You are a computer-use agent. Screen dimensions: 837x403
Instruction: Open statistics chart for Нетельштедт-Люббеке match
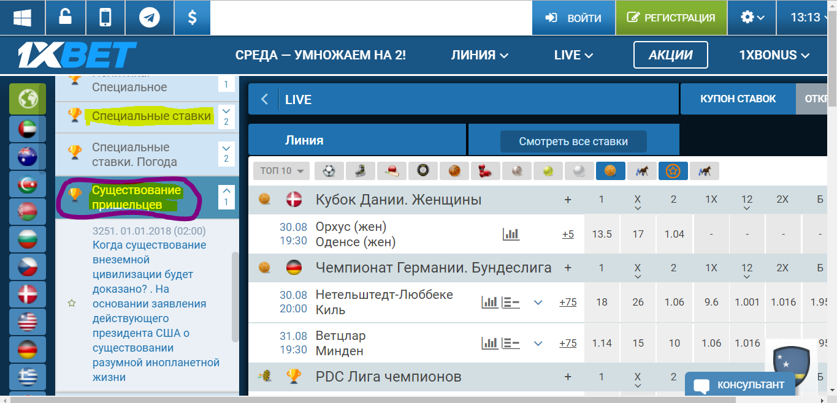[x=490, y=302]
